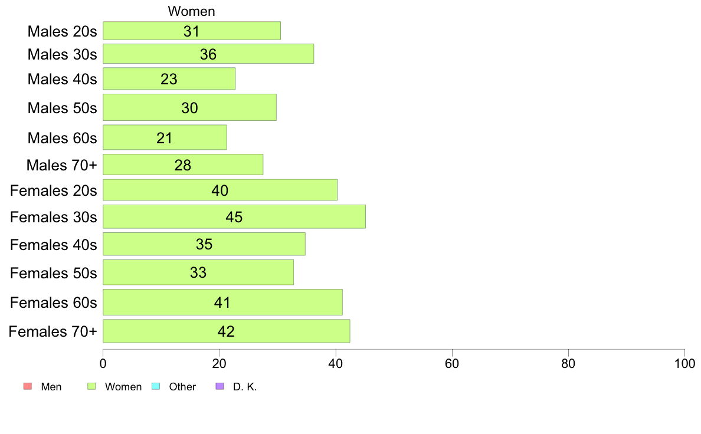Image resolution: width=701 pixels, height=434 pixels.
Task: Click the Females 20s bar showing 40
Action: coord(220,190)
